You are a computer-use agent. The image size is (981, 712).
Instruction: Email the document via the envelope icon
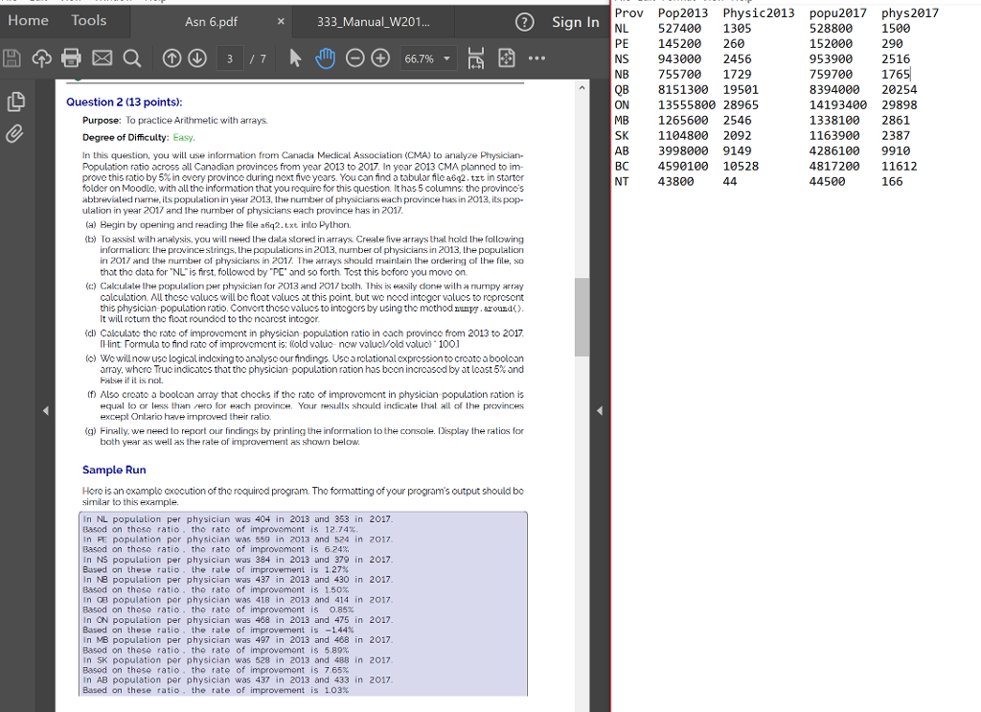102,58
